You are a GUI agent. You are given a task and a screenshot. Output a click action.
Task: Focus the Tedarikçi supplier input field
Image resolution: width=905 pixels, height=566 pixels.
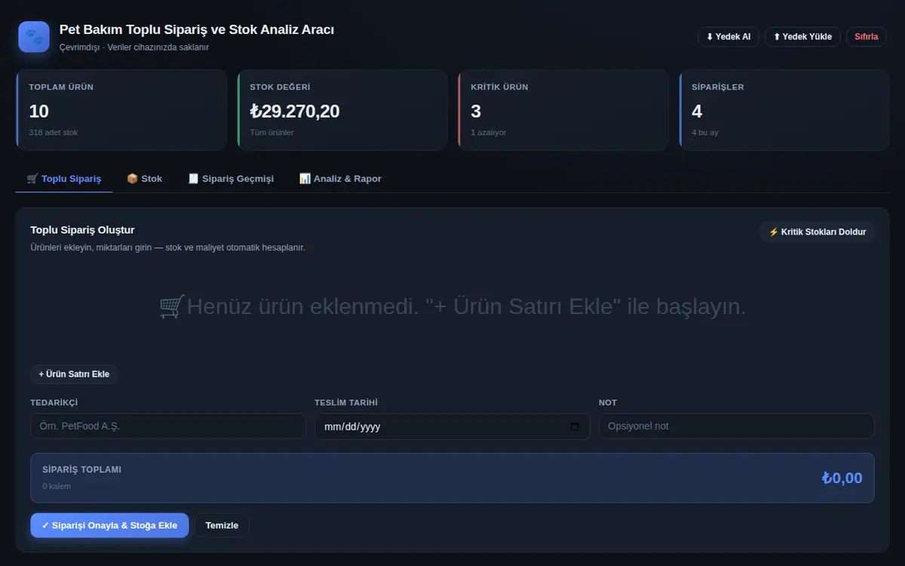point(167,426)
